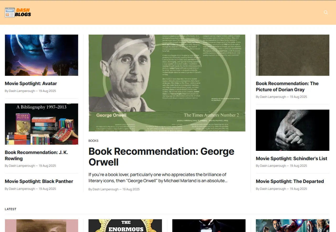Click author byline under George Orwell post
336x232 pixels.
tap(114, 189)
